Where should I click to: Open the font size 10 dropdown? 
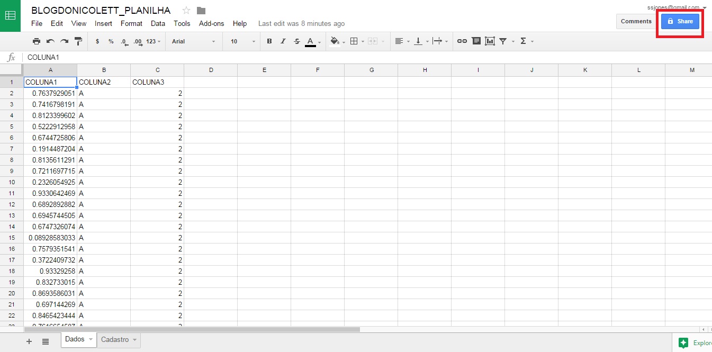click(x=242, y=41)
